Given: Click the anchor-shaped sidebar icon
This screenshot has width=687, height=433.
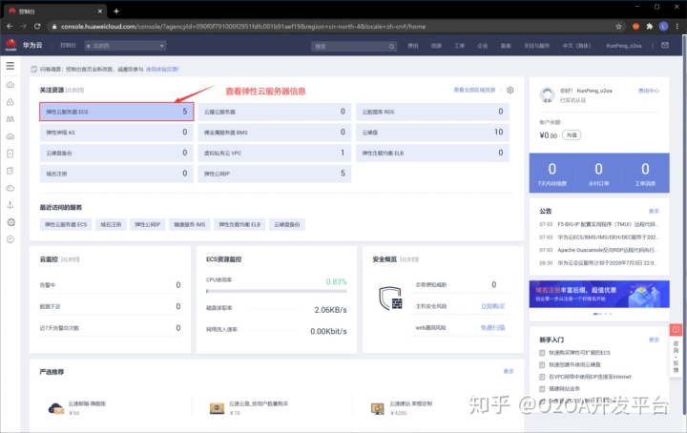Looking at the screenshot, I should click(x=10, y=205).
